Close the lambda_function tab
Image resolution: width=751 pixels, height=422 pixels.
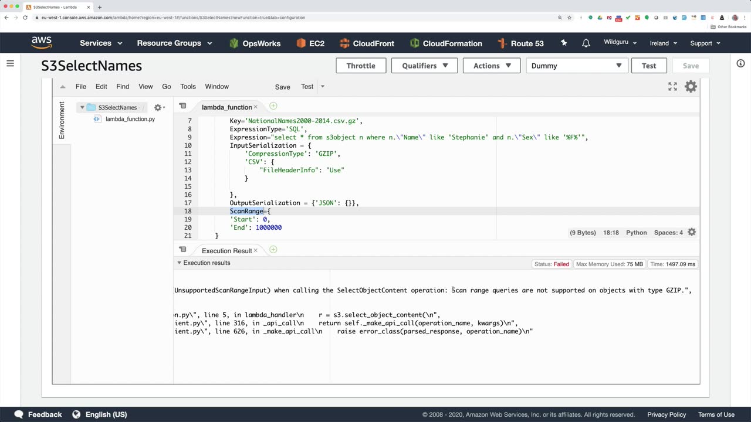pyautogui.click(x=256, y=107)
